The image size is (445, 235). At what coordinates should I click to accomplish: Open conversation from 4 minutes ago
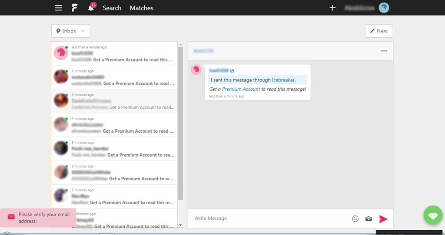point(114,125)
